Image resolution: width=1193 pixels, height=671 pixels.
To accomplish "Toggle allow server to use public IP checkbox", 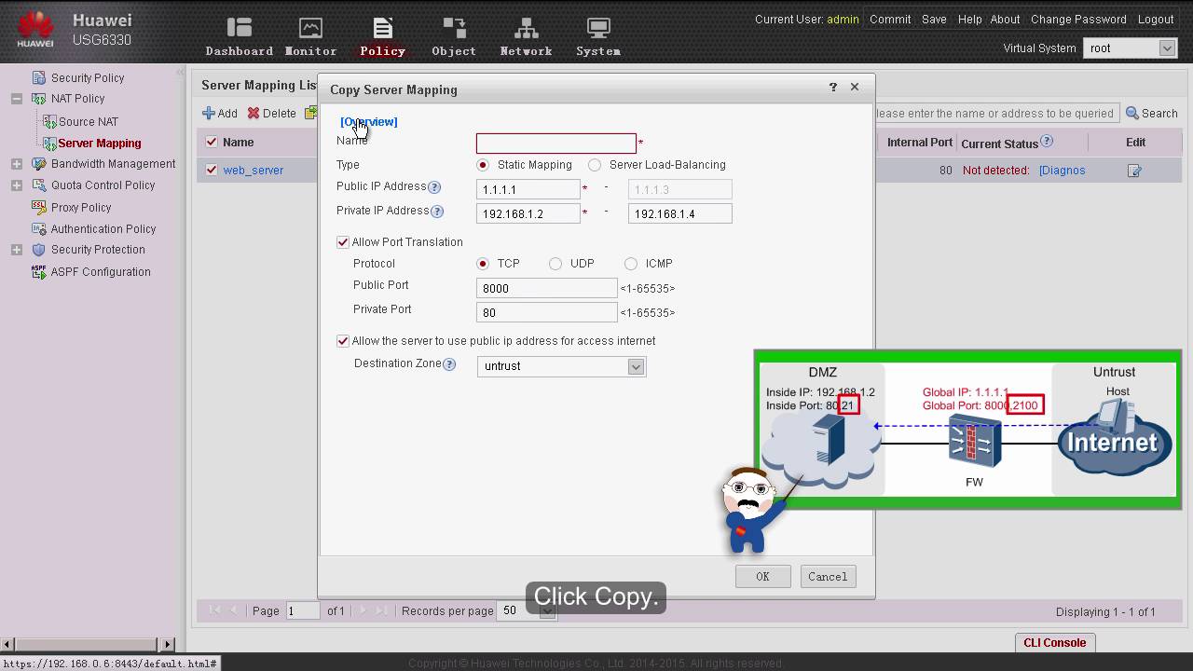I will [x=343, y=341].
